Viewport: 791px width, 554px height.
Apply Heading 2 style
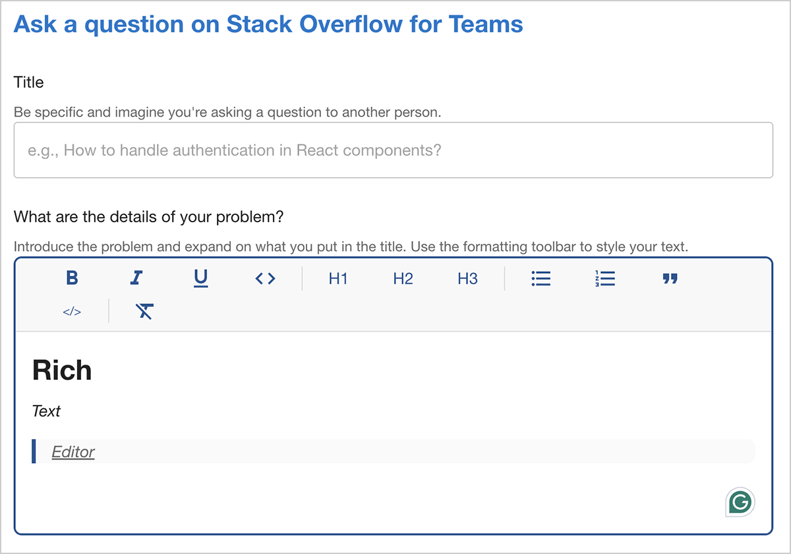pyautogui.click(x=403, y=278)
